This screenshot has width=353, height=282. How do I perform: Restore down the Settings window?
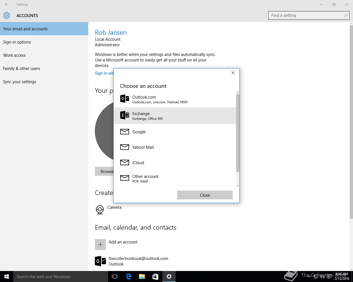point(334,4)
